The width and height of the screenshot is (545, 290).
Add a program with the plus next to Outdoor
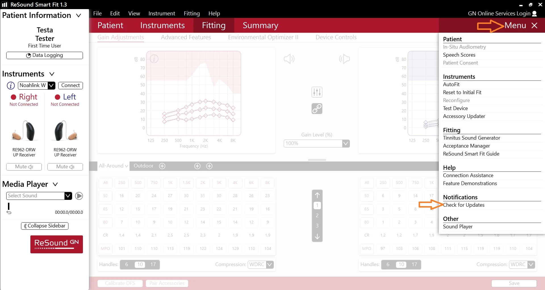pos(162,166)
